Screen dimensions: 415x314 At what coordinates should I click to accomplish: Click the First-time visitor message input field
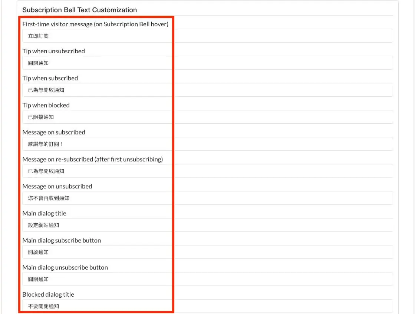tap(208, 36)
